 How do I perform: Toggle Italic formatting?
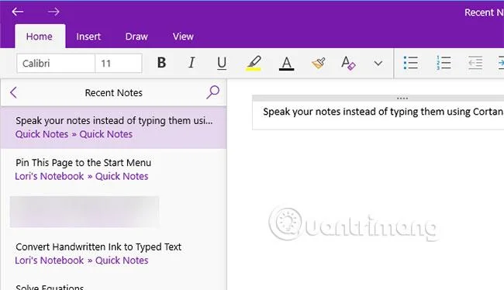(x=192, y=63)
